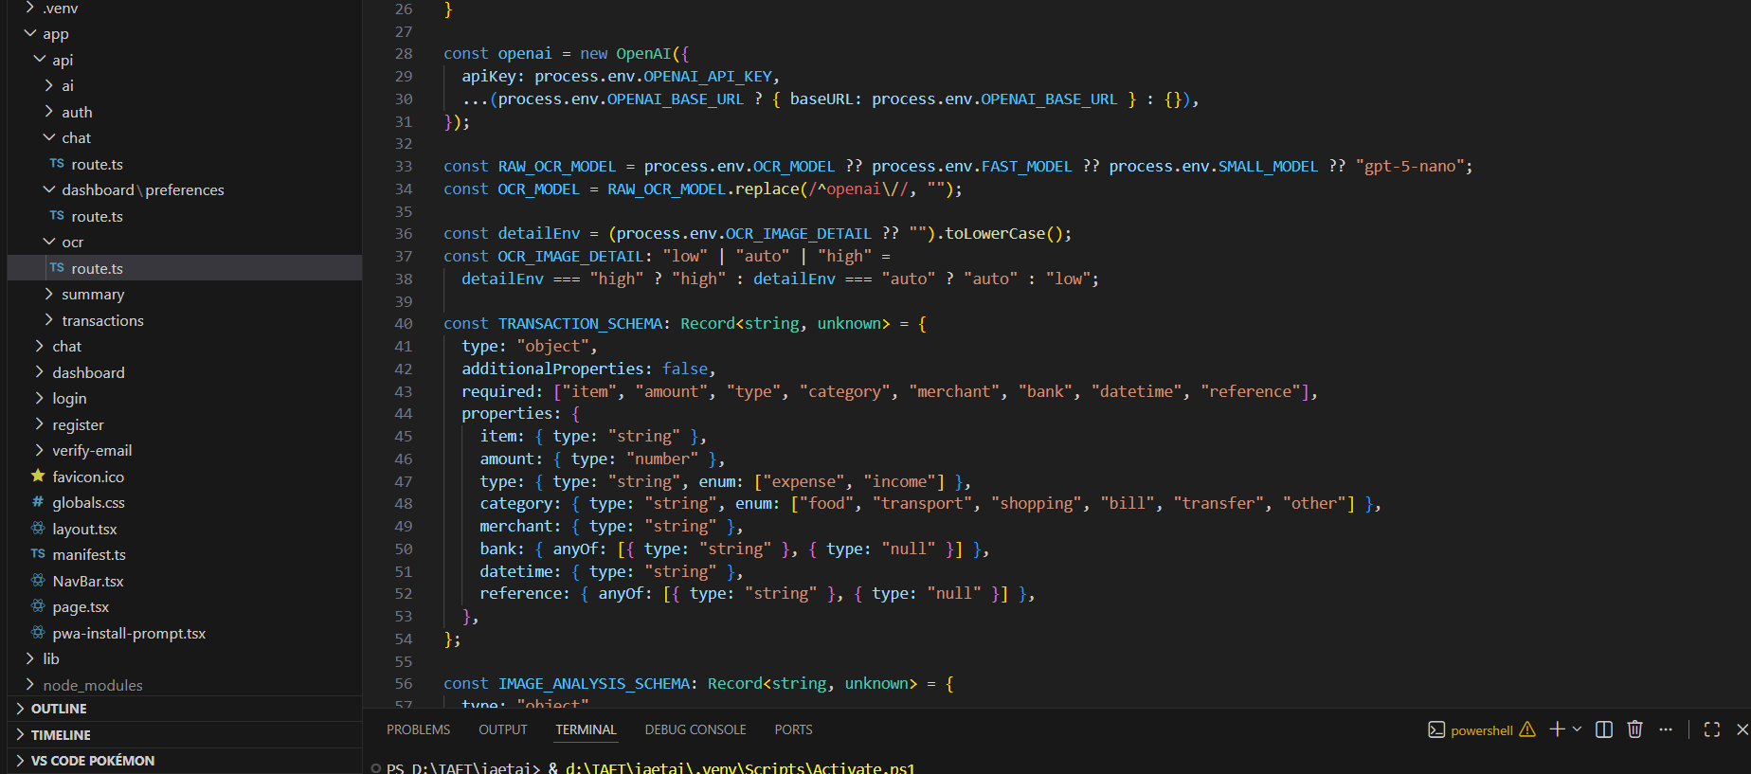
Task: Expand the summary folder
Action: pyautogui.click(x=185, y=295)
